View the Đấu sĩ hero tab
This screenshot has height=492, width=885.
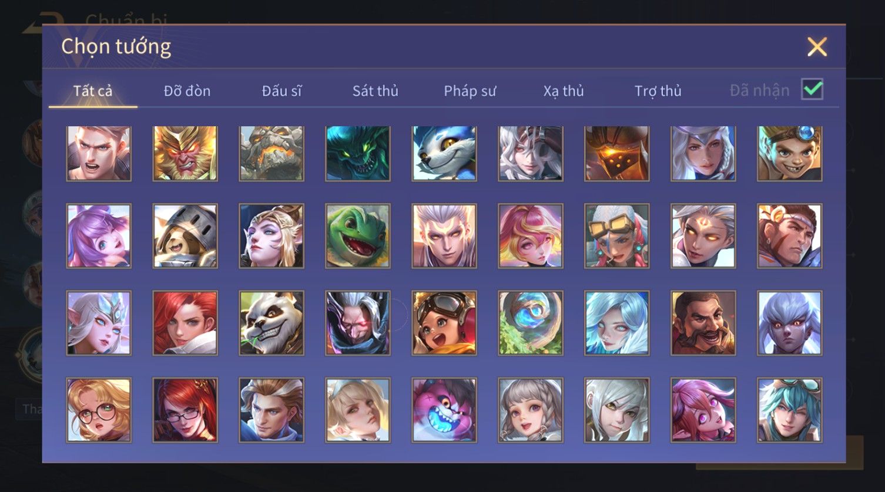(281, 91)
